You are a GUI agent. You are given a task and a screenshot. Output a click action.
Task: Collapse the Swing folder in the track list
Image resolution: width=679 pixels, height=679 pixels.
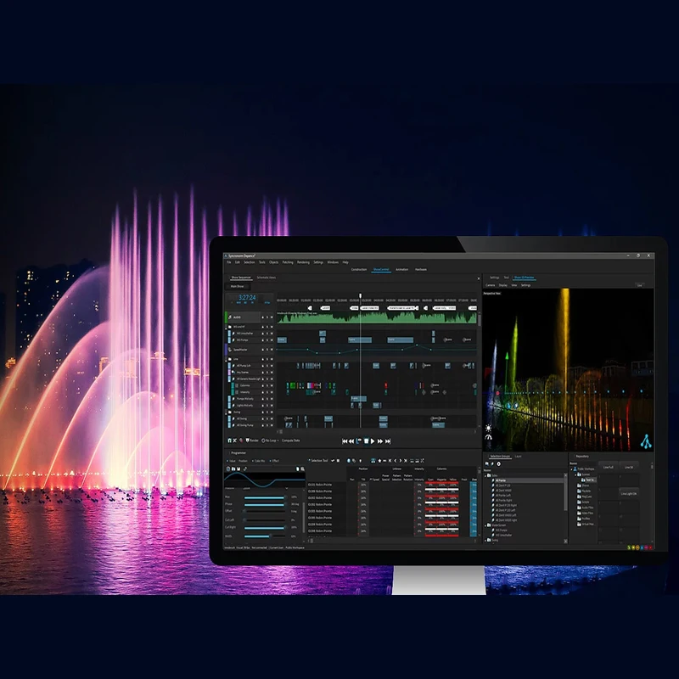click(226, 414)
